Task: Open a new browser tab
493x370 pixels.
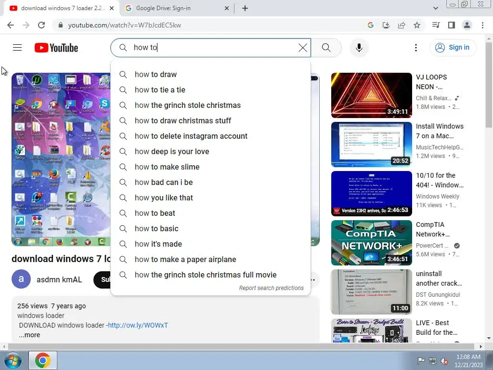Action: point(245,8)
